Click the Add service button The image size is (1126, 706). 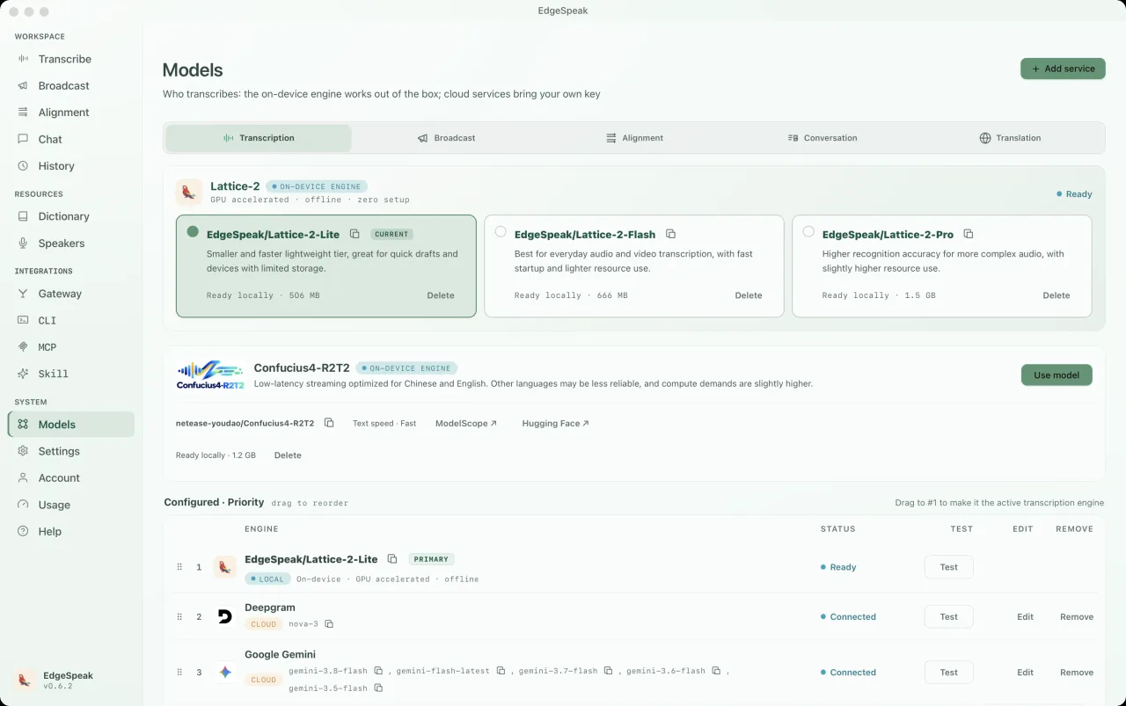point(1063,69)
